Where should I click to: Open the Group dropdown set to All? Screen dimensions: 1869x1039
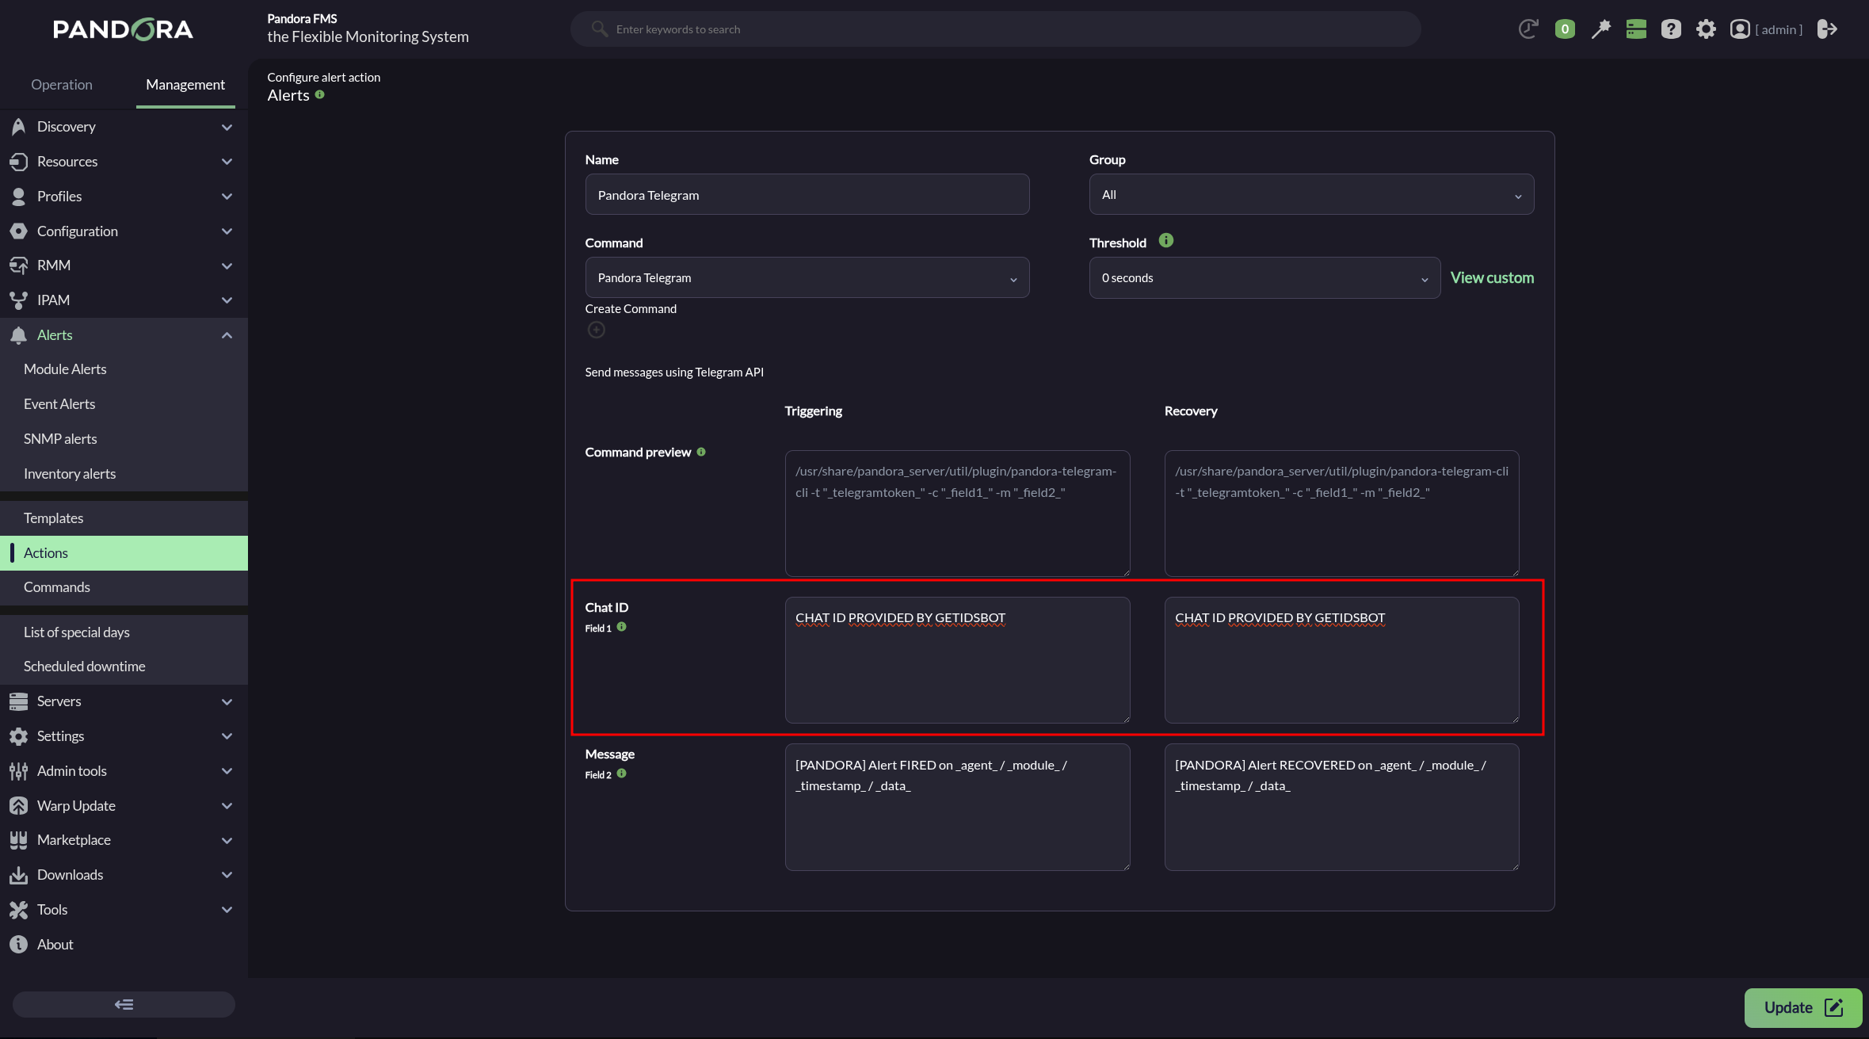coord(1311,194)
